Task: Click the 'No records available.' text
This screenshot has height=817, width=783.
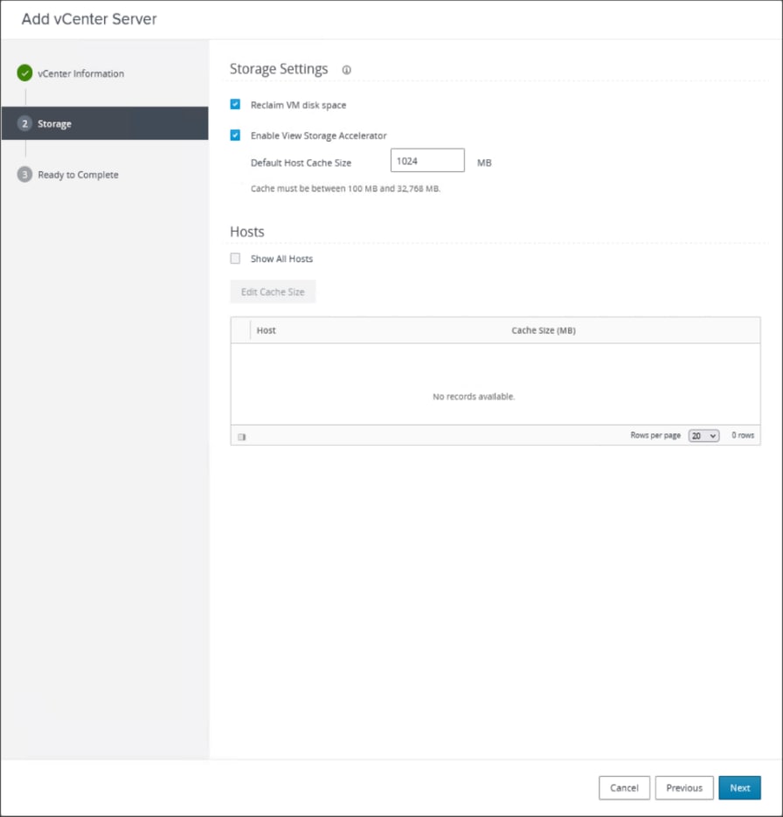Action: tap(474, 397)
